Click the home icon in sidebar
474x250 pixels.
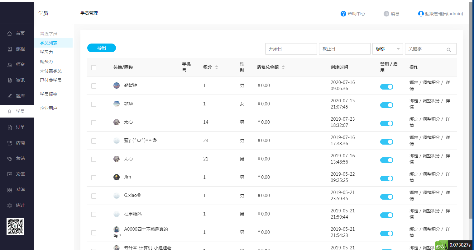(10, 34)
